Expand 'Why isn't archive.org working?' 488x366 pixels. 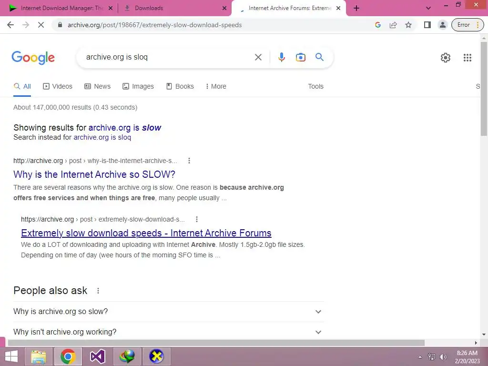168,332
